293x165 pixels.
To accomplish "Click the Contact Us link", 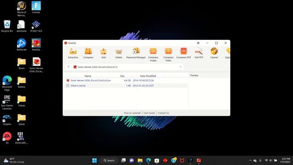I will [163, 113].
